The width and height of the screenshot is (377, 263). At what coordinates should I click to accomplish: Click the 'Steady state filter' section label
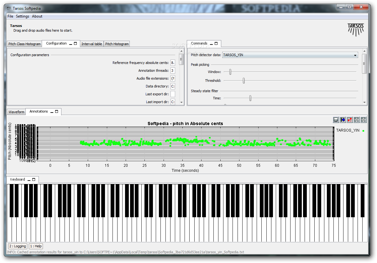pos(204,91)
